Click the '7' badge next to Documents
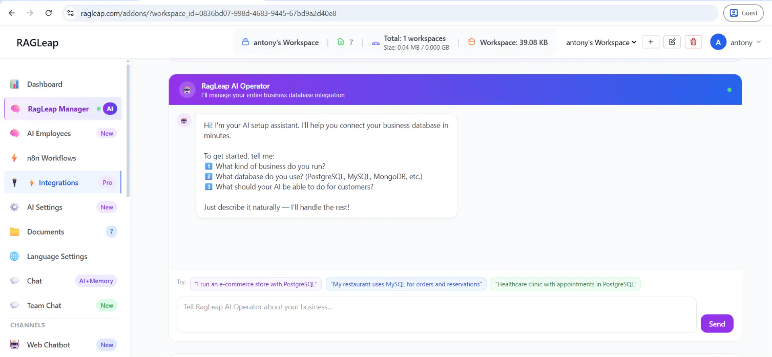The image size is (772, 357). (111, 232)
